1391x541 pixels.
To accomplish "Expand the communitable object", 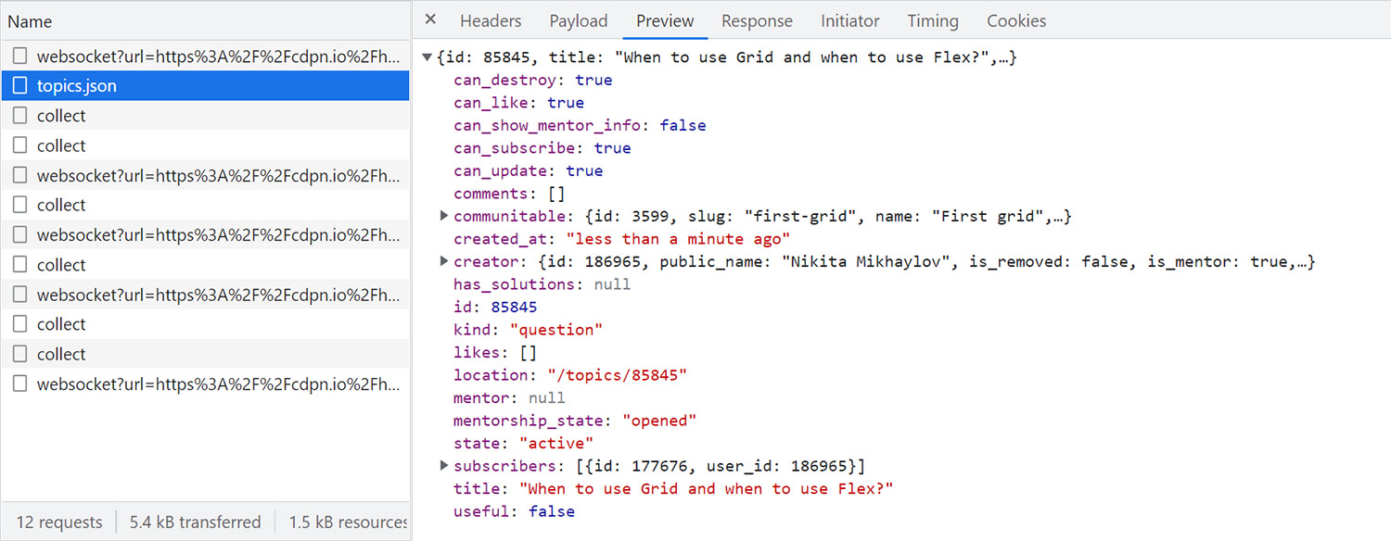I will click(x=443, y=216).
